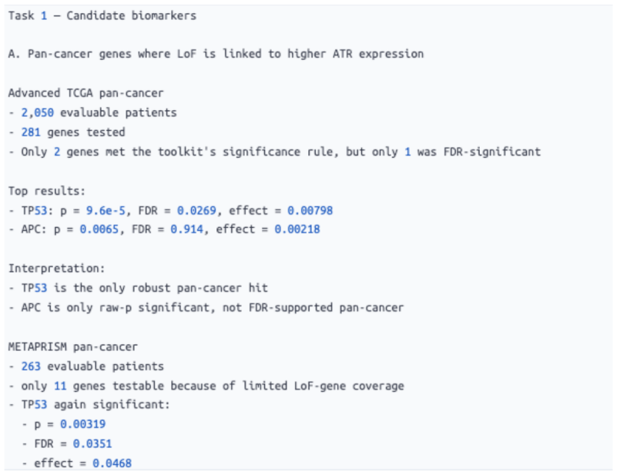
Task: Click the 281 genes tested value
Action: [x=31, y=132]
